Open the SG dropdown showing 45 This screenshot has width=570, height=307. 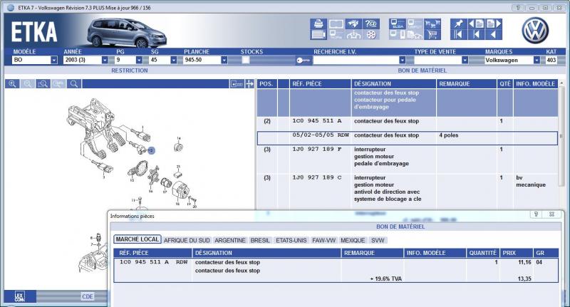(x=173, y=60)
